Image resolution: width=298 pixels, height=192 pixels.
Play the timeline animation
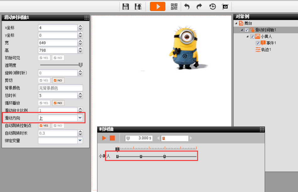104,138
